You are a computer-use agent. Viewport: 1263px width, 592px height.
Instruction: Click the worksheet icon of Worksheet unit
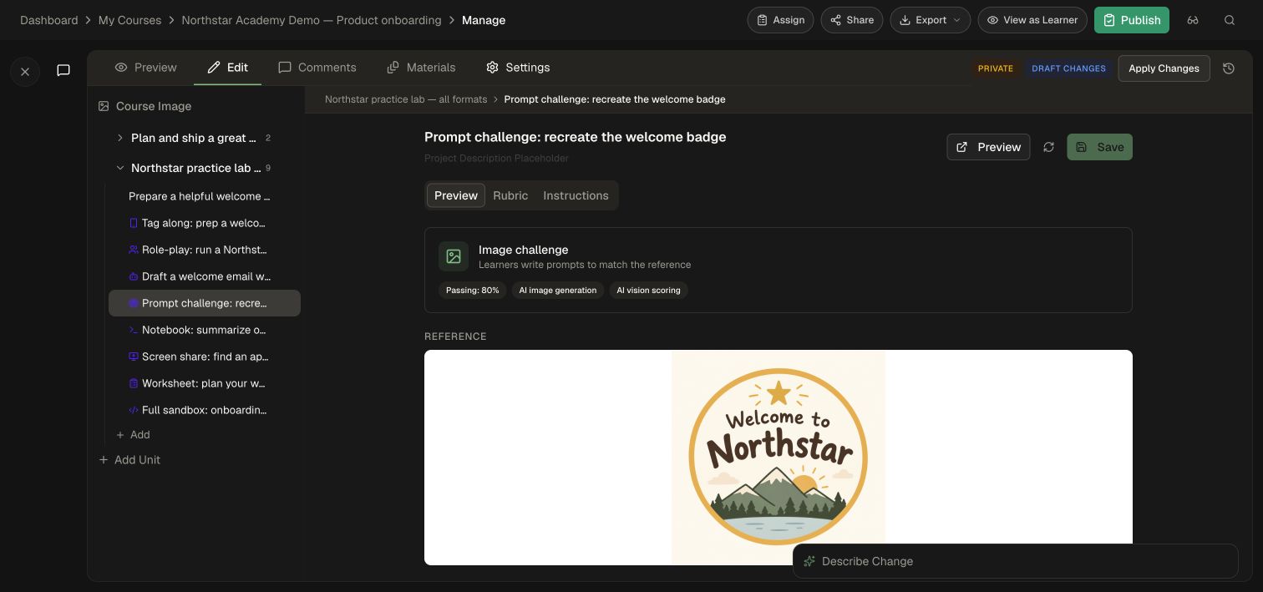click(134, 383)
